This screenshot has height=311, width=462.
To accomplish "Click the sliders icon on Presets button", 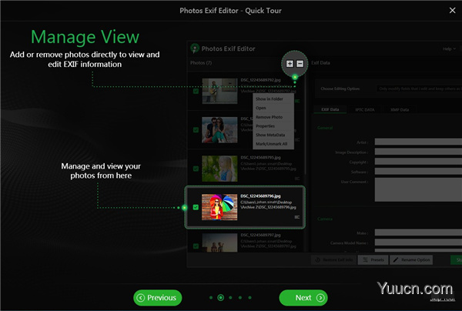I will click(x=365, y=259).
